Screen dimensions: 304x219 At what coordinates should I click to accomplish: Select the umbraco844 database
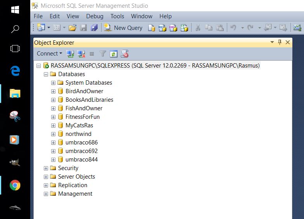click(x=81, y=160)
